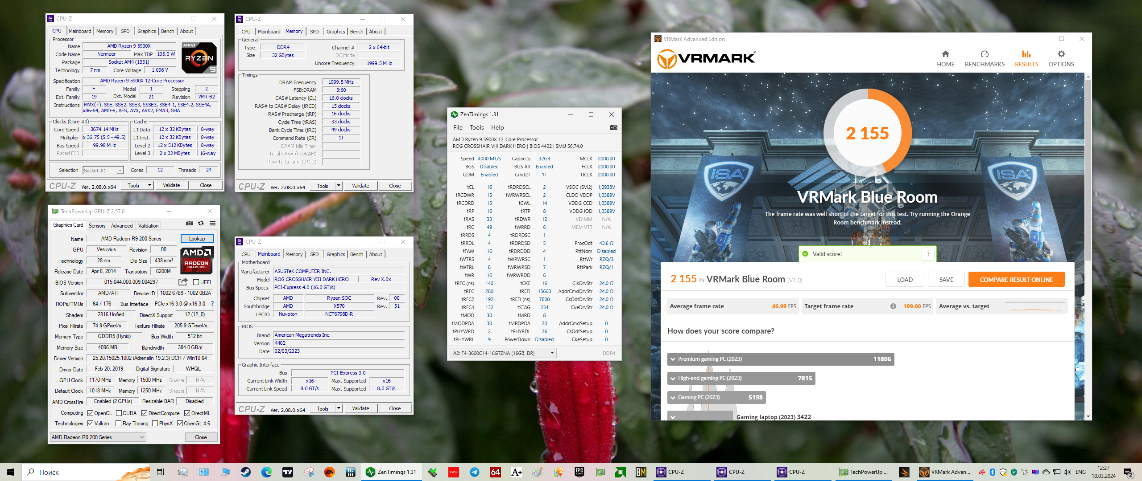Image resolution: width=1142 pixels, height=481 pixels.
Task: Click COMPARE RESULT ONLINE button
Action: point(1016,280)
